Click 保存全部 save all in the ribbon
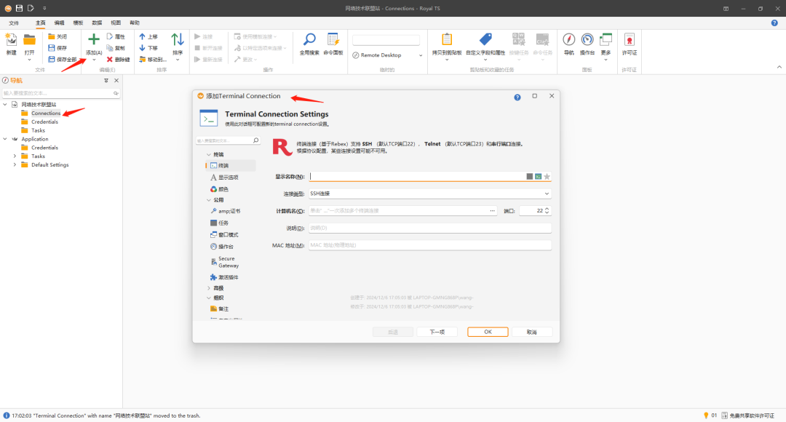 [x=62, y=60]
